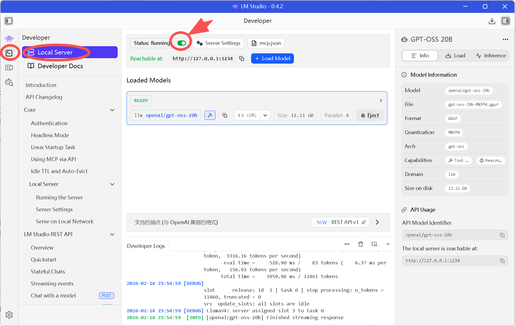The height and width of the screenshot is (326, 515).
Task: Click the Parallel 4 chip on loaded model
Action: point(336,115)
